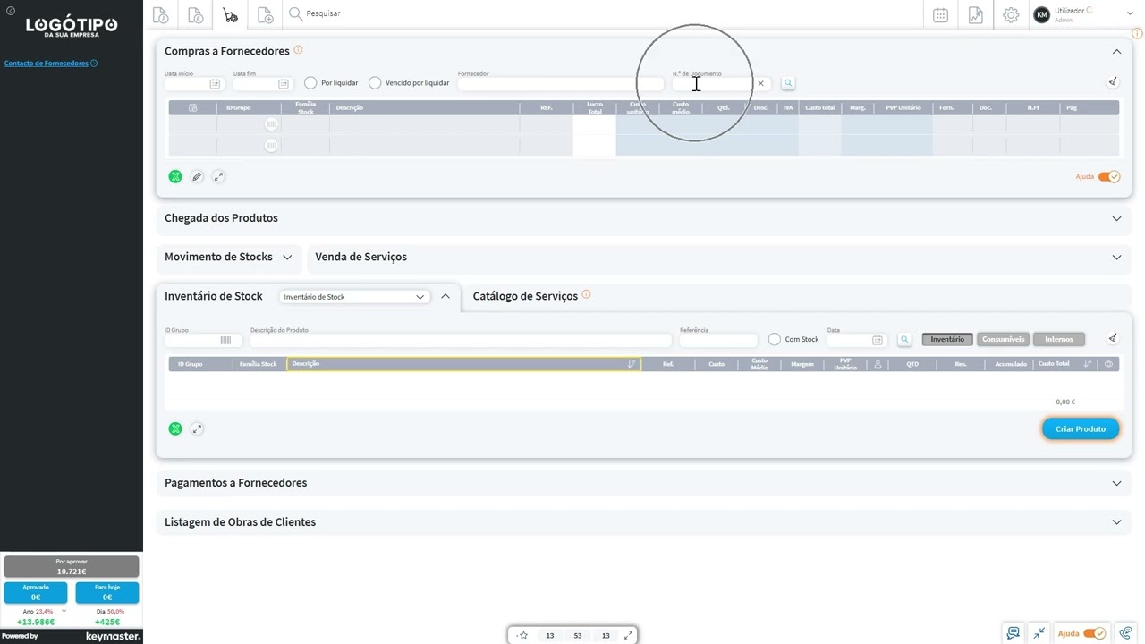Expand the Movimento de Stocks section
The image size is (1145, 644).
tap(287, 258)
